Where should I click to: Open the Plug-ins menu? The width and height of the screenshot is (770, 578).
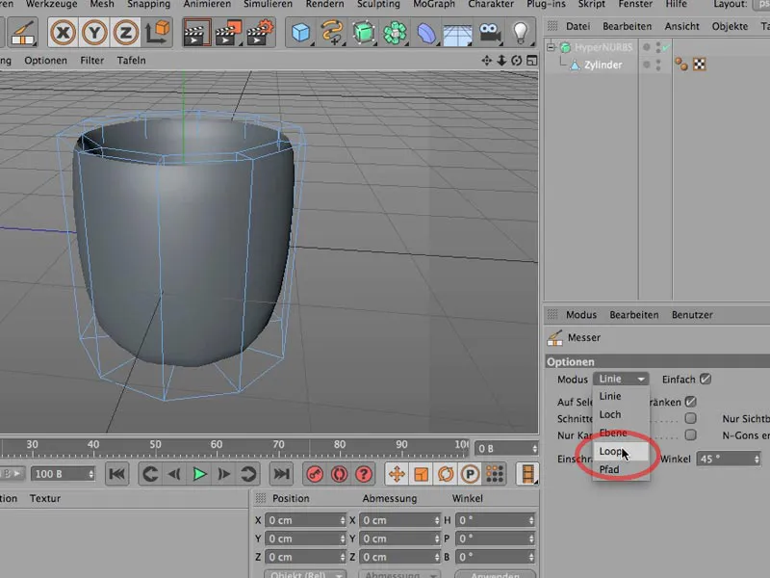coord(546,4)
